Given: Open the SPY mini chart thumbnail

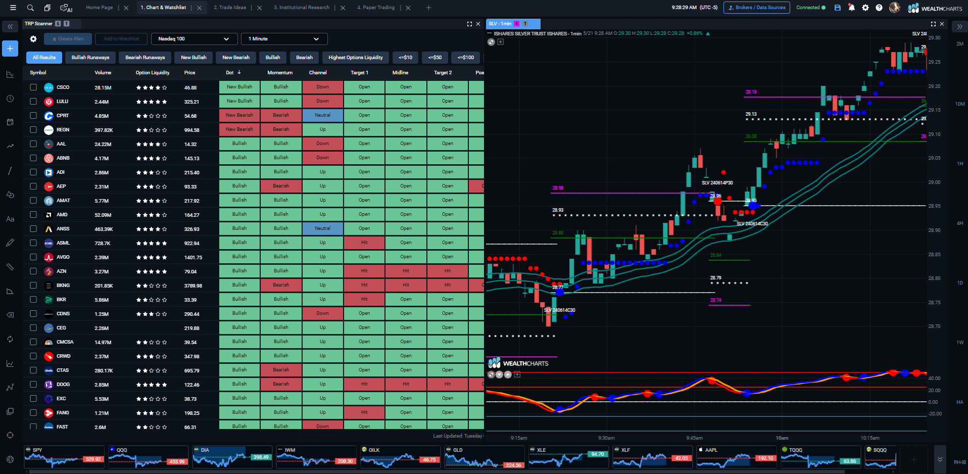Looking at the screenshot, I should 64,457.
